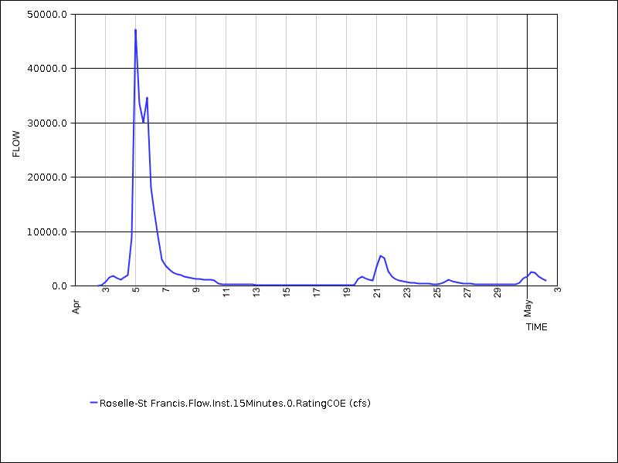Click the day 17 x-axis tick label
The width and height of the screenshot is (618, 463).
pos(317,292)
